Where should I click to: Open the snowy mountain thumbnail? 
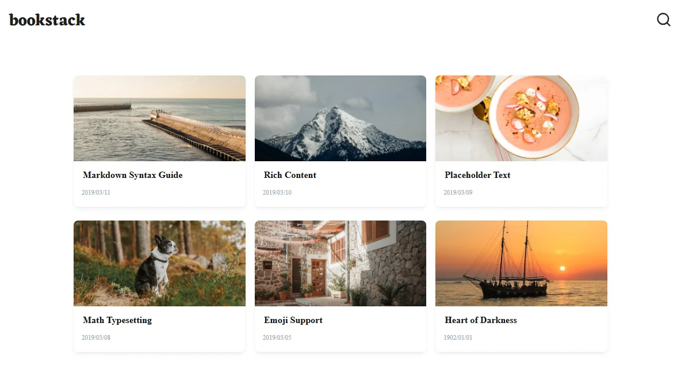pyautogui.click(x=341, y=118)
